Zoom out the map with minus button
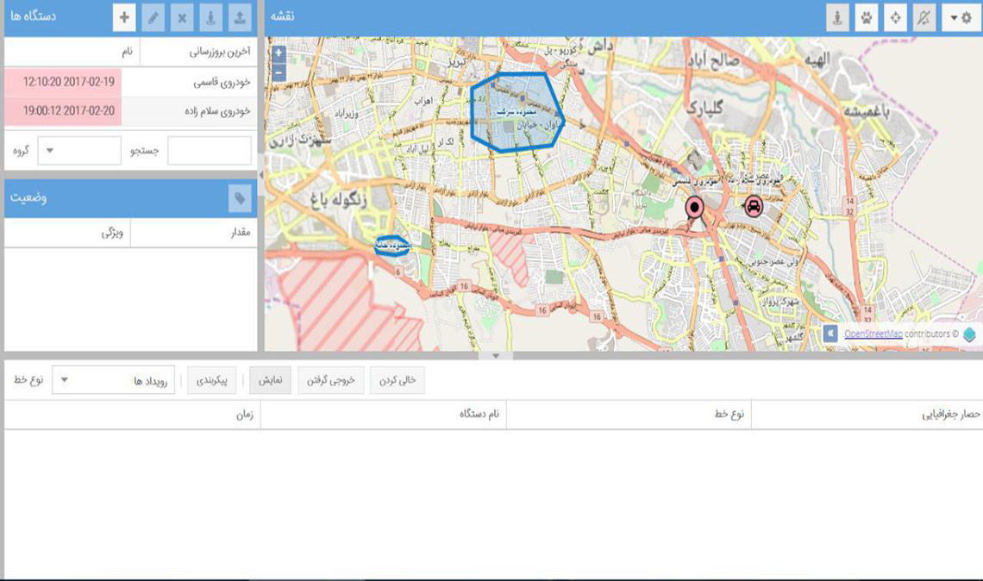The image size is (983, 581). [x=279, y=72]
